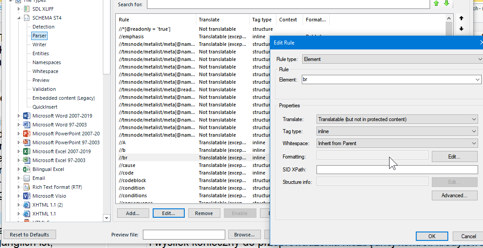Click the Advanced... button
This screenshot has width=483, height=248.
tap(455, 195)
